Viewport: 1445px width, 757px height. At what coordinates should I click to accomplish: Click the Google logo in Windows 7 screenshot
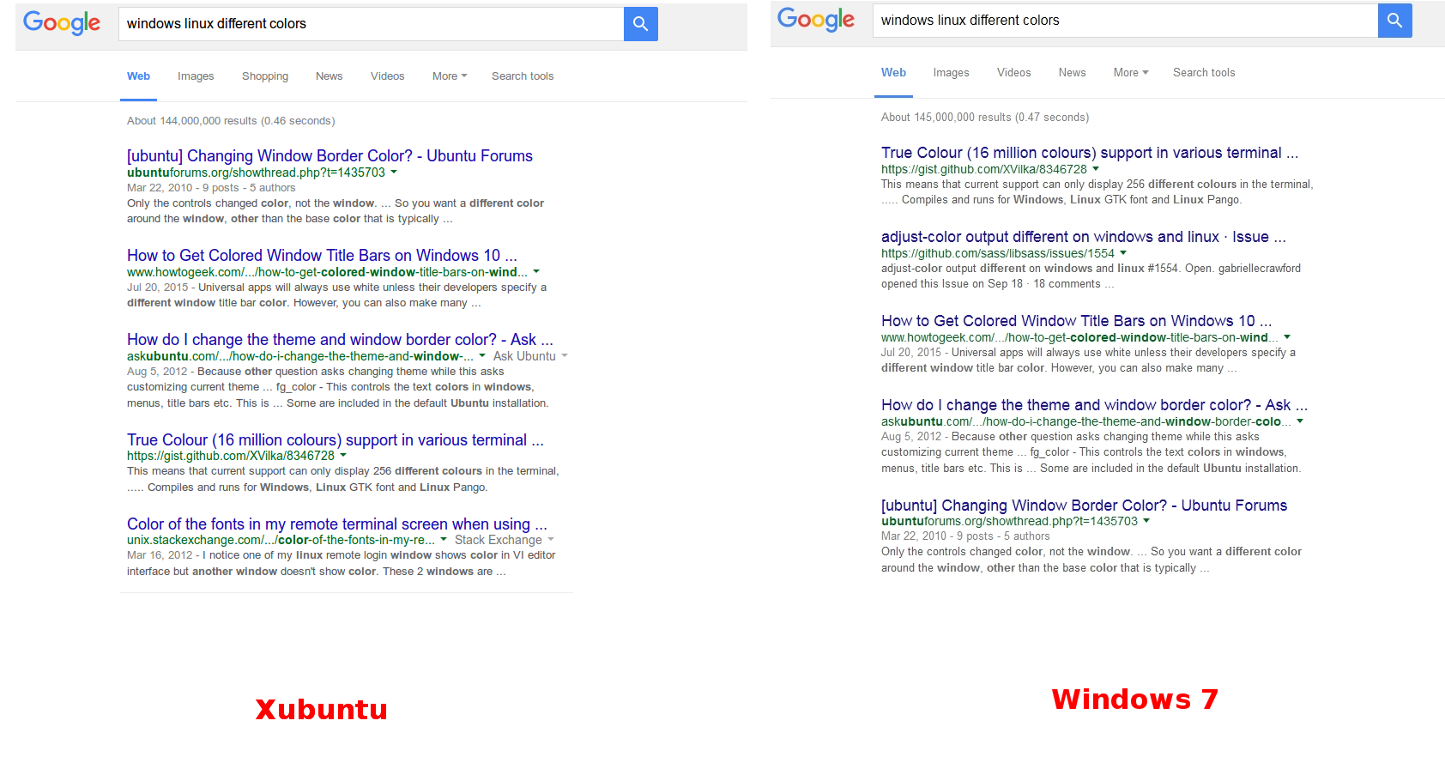[x=816, y=20]
